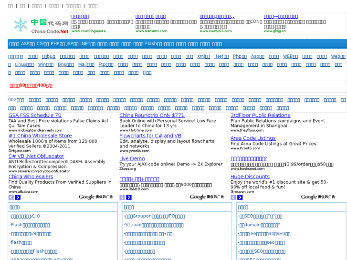Open the ASP section in blue navbar
This screenshot has height=260, width=347.
coord(28,44)
